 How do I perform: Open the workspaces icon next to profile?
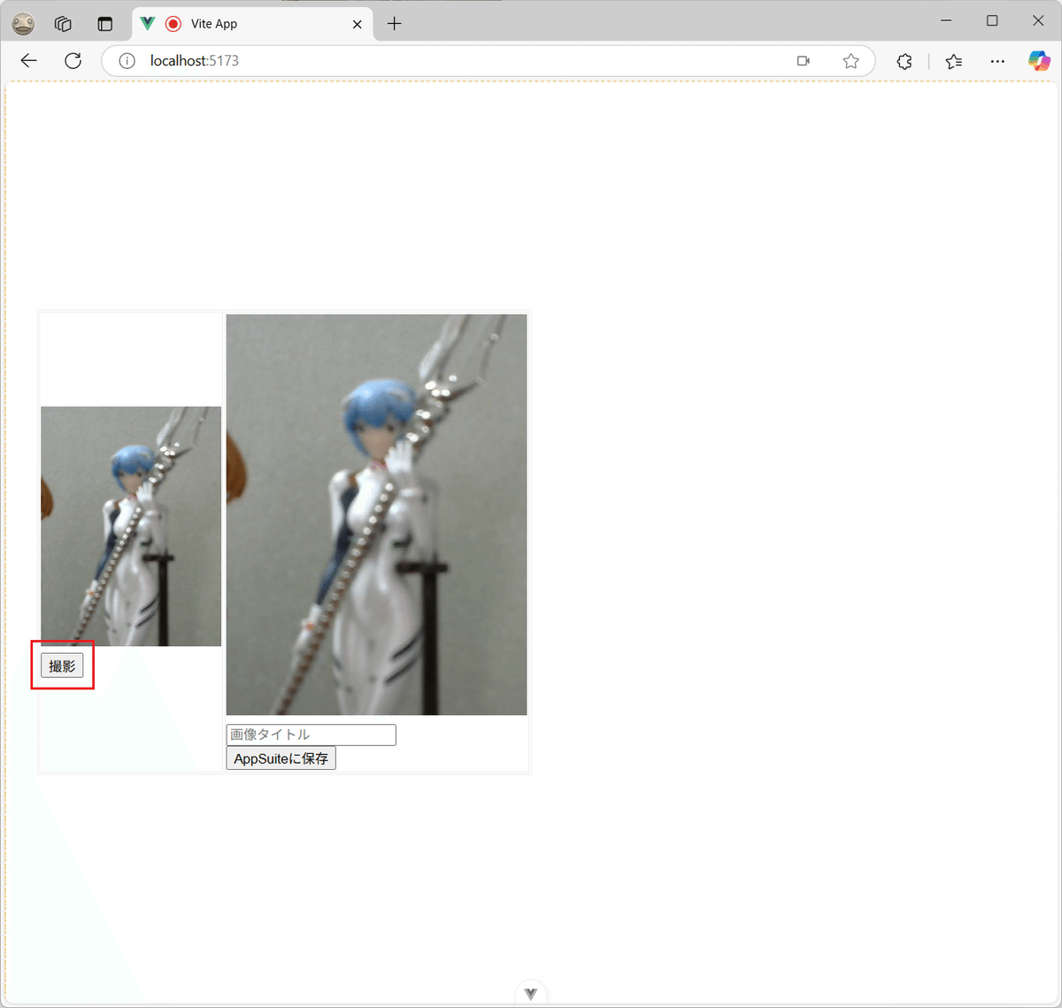click(x=62, y=24)
